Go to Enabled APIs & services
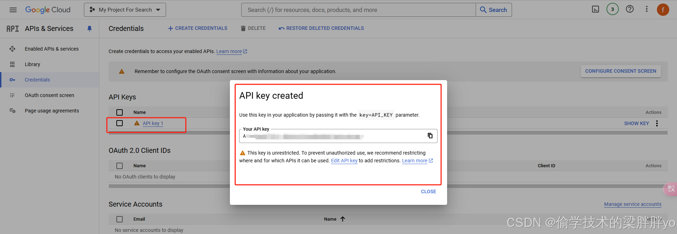The image size is (677, 234). point(51,49)
